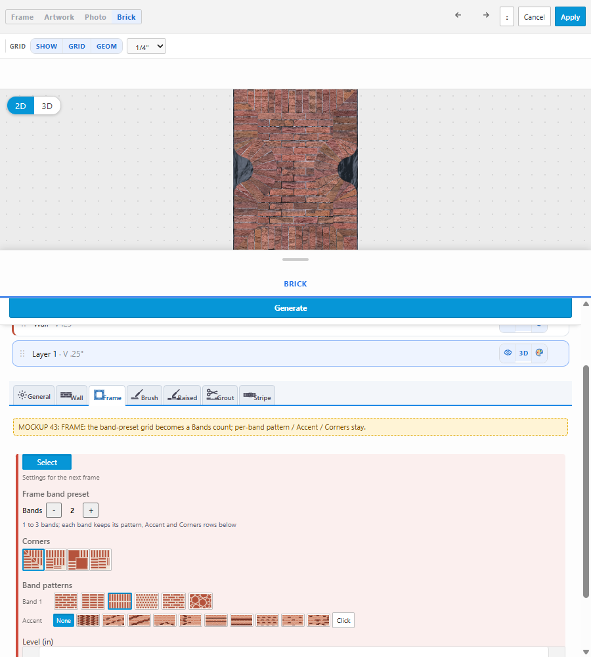Go forward with the right arrow
This screenshot has height=657, width=591.
(x=486, y=15)
